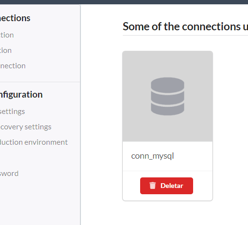The width and height of the screenshot is (248, 225).
Task: Select the 'nection' sidebar item
Action: (13, 66)
